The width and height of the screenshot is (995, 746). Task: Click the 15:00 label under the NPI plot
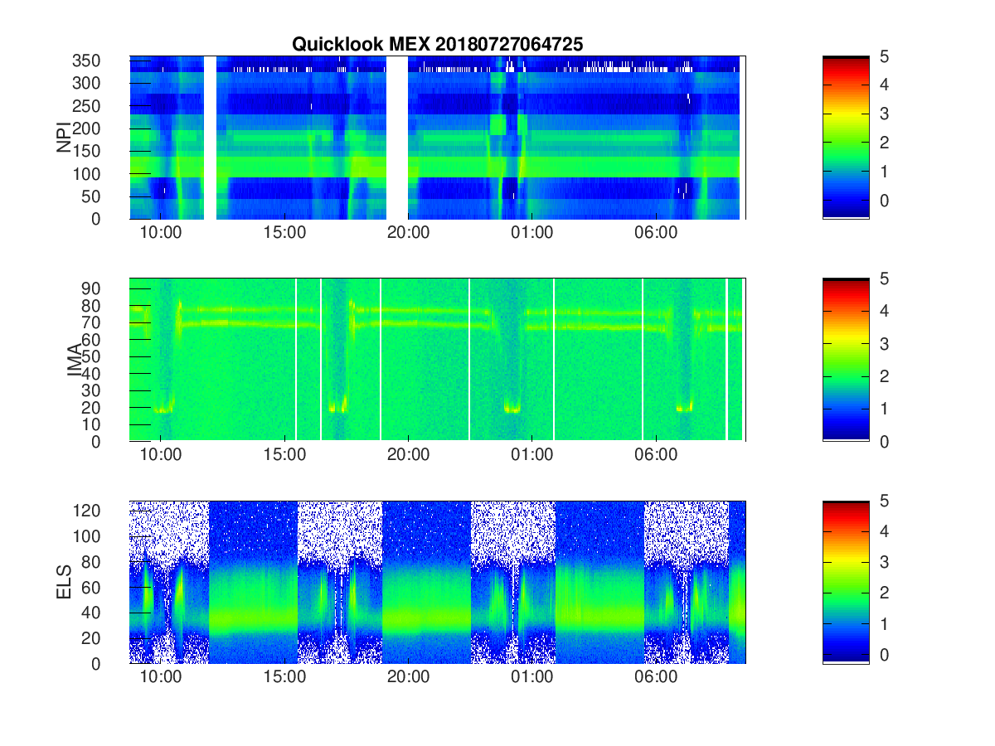click(284, 232)
